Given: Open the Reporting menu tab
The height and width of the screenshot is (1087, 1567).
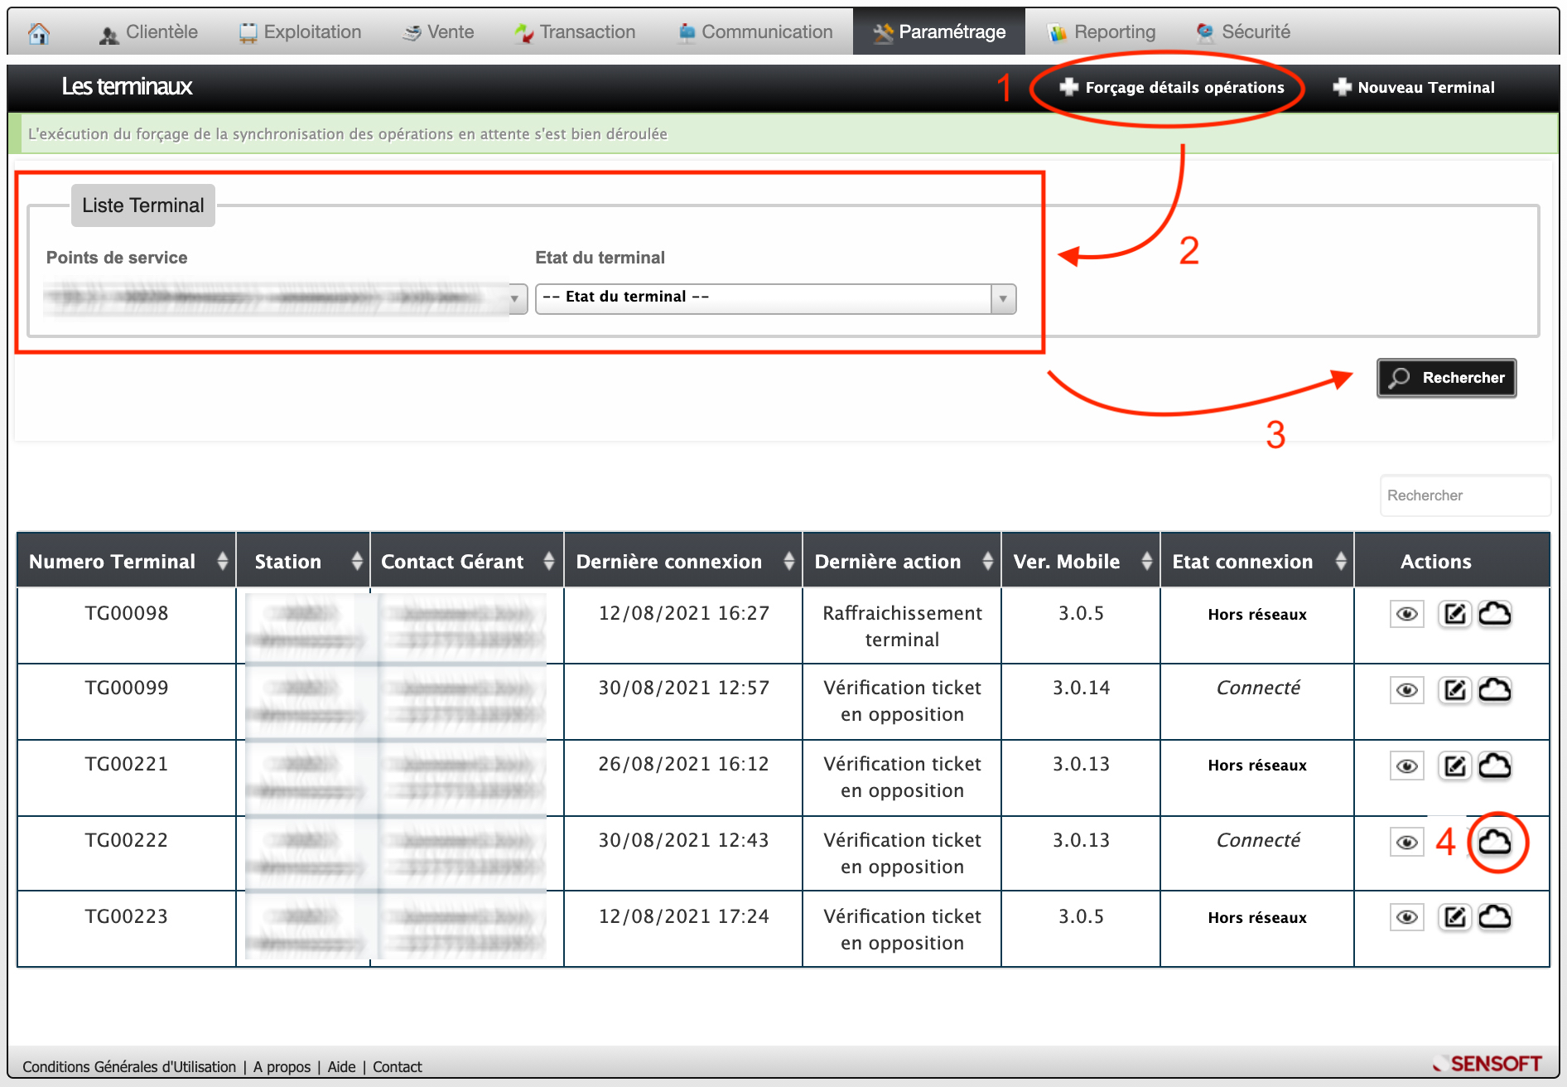Looking at the screenshot, I should click(1102, 32).
